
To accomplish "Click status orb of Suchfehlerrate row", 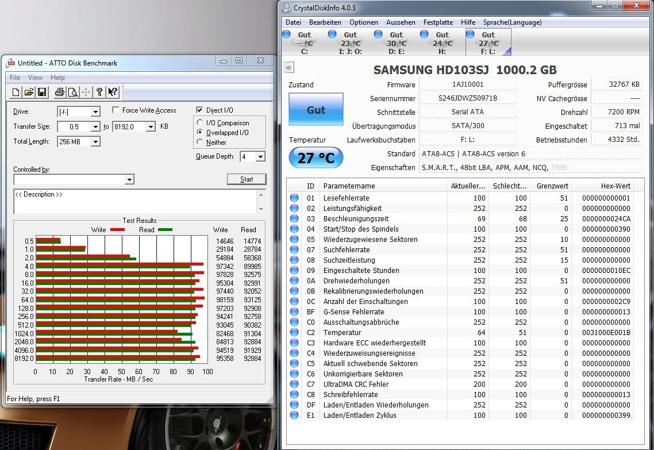I will [294, 249].
